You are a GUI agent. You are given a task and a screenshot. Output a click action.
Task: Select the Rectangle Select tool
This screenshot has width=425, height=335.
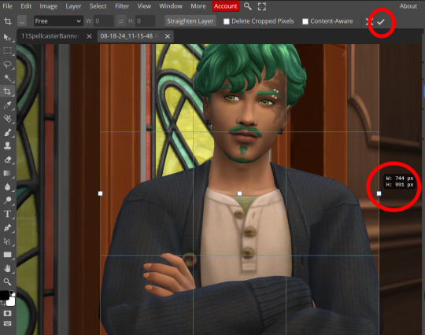tap(7, 50)
